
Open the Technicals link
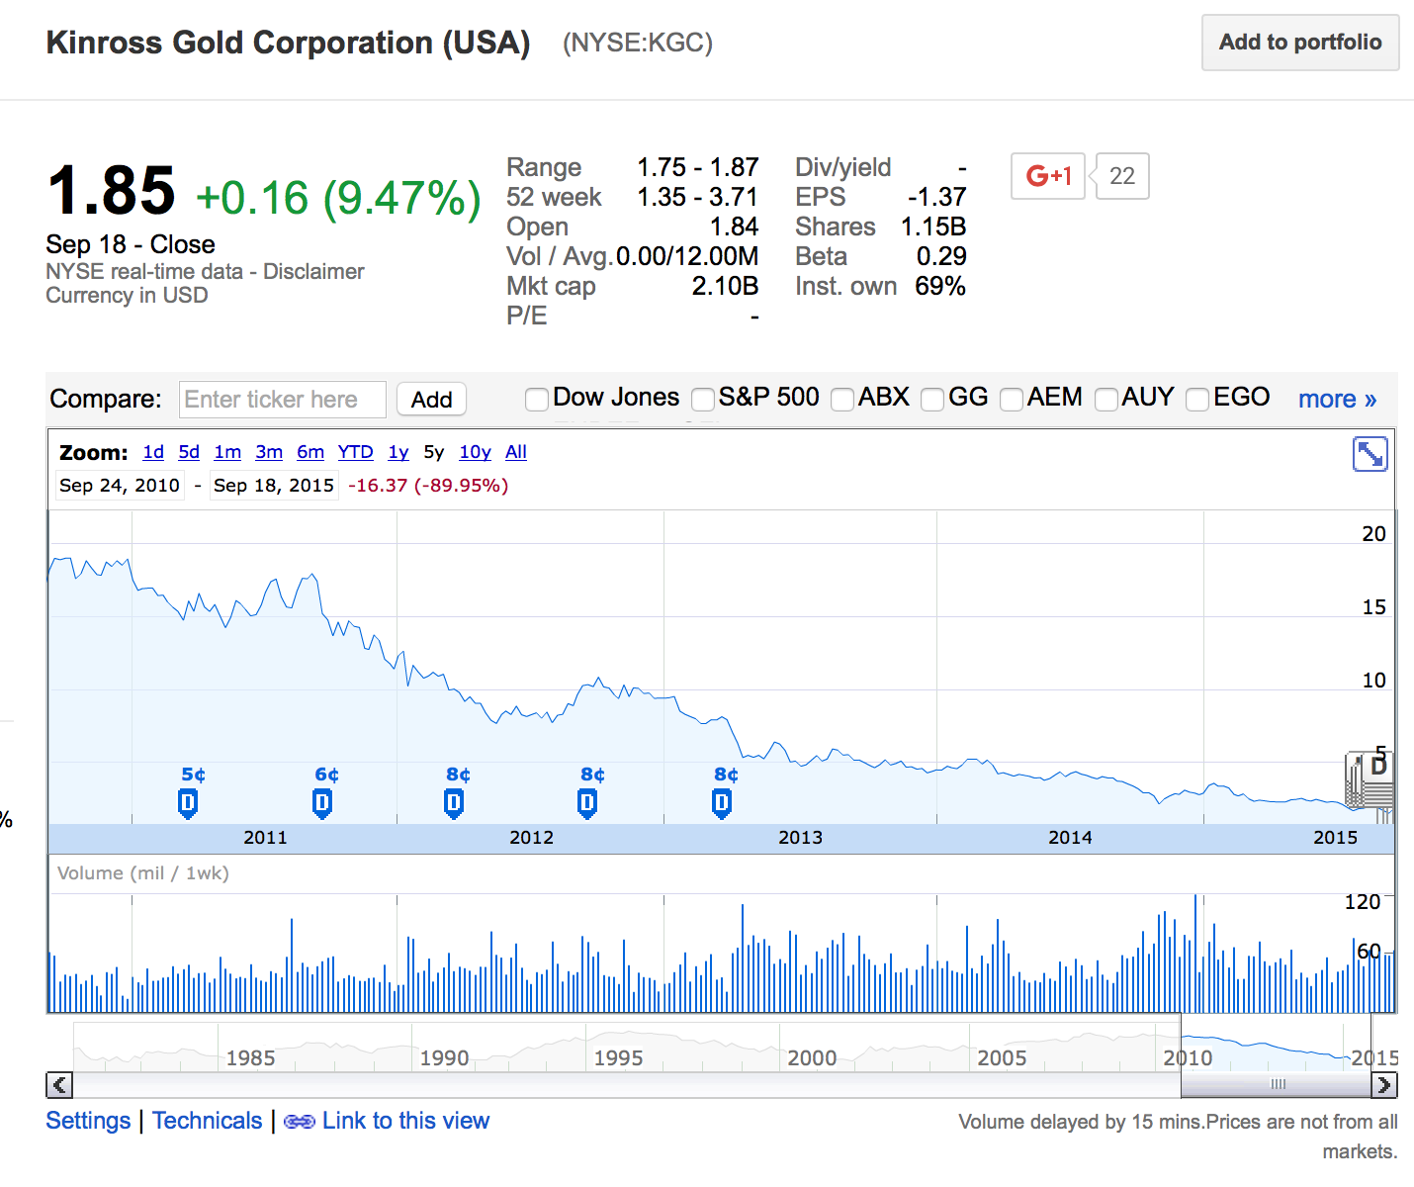[207, 1121]
